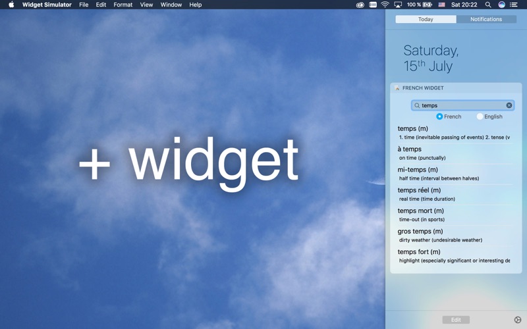This screenshot has width=527, height=329.
Task: Open Spotlight search magnifier
Action: [488, 5]
